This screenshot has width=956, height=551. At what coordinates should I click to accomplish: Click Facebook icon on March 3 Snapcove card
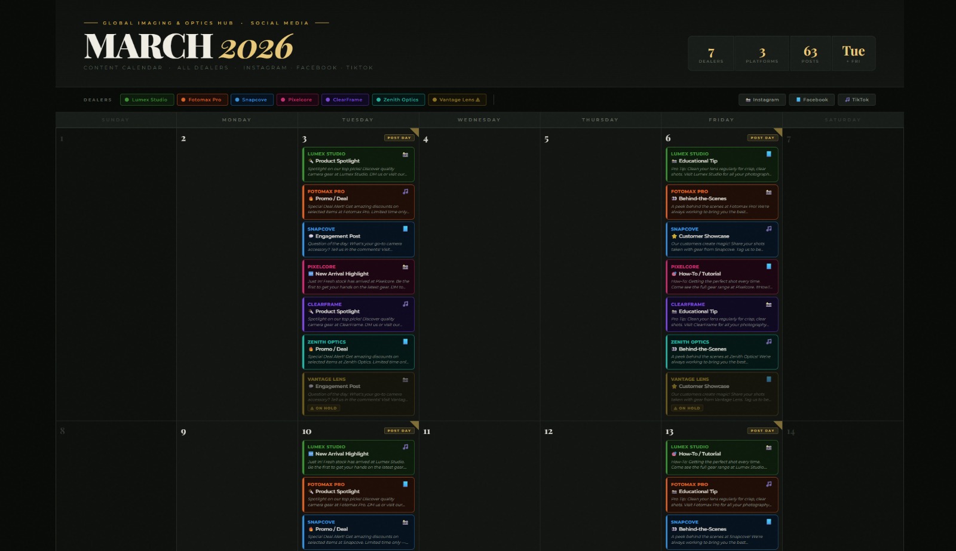click(x=405, y=229)
